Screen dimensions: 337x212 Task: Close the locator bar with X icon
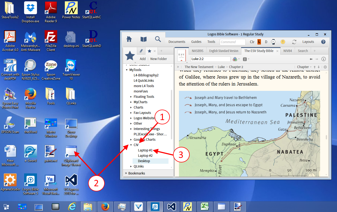(x=325, y=67)
